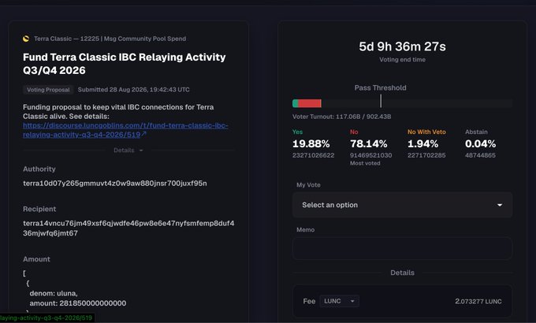Open the My Vote 'Select an option' dropdown
Screen dimensions: 536x323
point(402,205)
